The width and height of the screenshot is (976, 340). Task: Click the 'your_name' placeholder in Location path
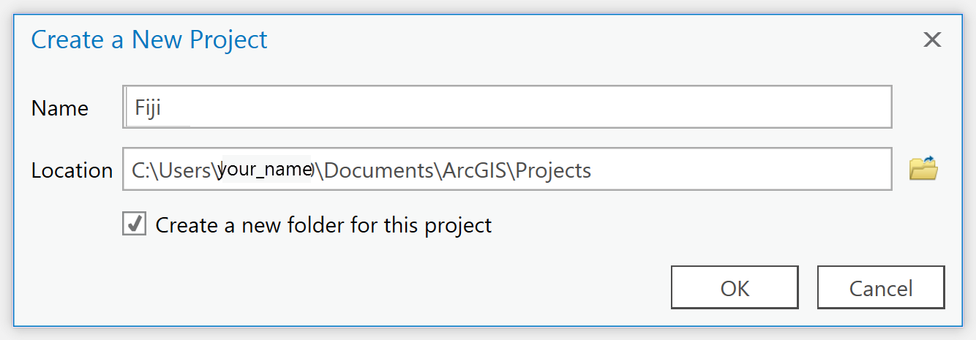point(266,170)
